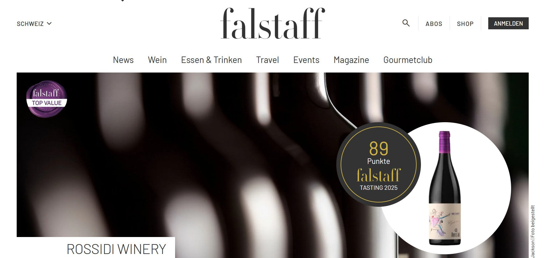Click the falstaff Top Value purple badge
The height and width of the screenshot is (258, 546).
pos(47,99)
